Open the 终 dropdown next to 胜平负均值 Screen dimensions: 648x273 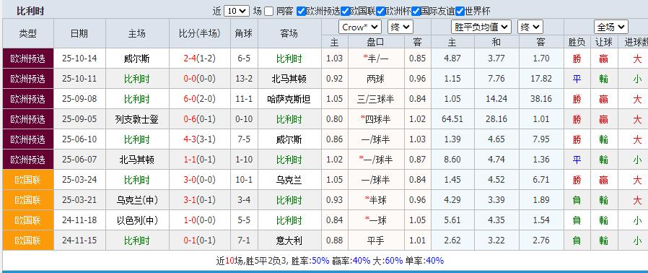530,27
